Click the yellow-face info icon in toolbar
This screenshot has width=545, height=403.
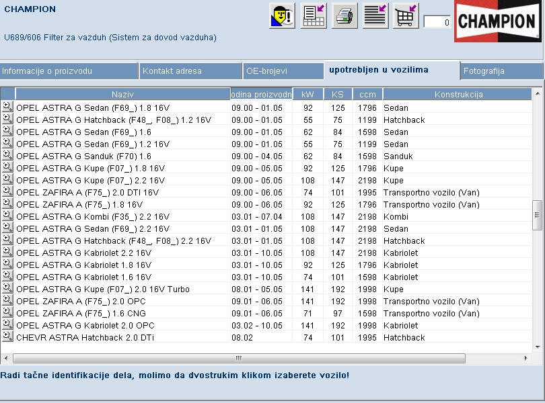pyautogui.click(x=282, y=15)
